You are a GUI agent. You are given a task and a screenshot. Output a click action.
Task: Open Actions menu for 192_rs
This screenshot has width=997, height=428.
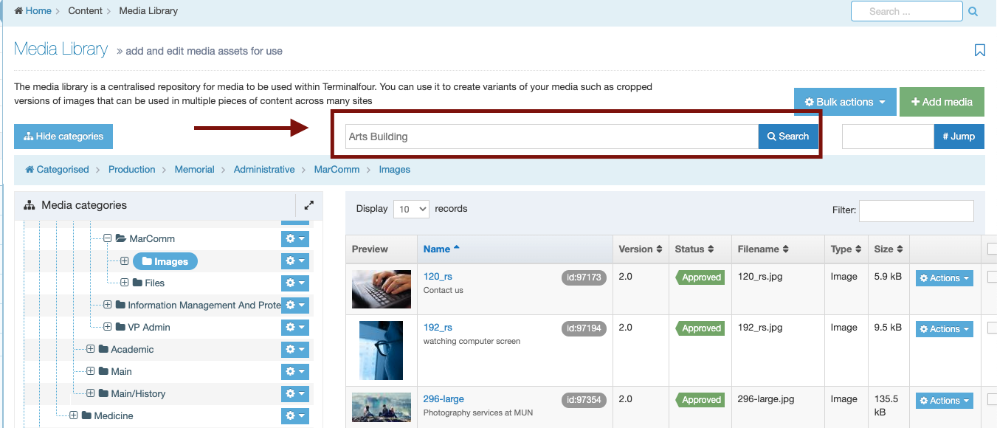coord(945,329)
